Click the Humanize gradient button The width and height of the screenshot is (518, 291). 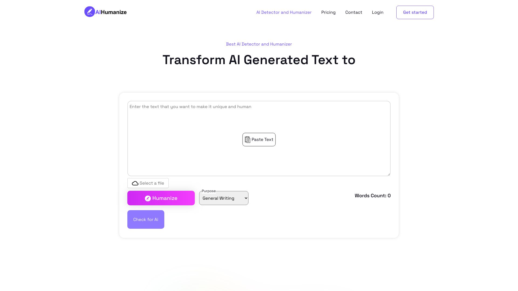coord(161,198)
